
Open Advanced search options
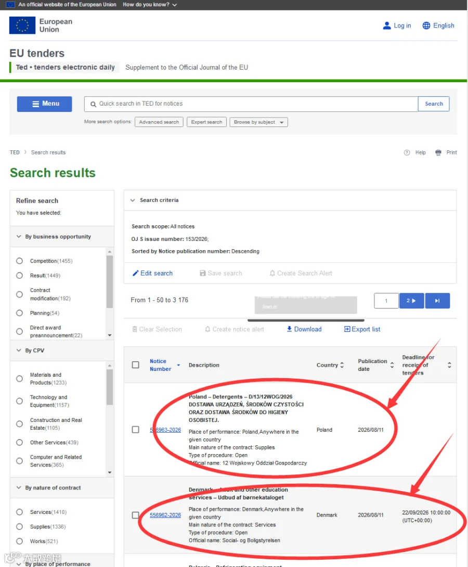(x=159, y=122)
